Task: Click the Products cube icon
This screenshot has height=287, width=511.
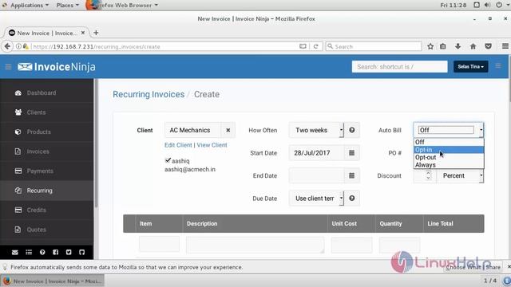Action: click(x=18, y=132)
